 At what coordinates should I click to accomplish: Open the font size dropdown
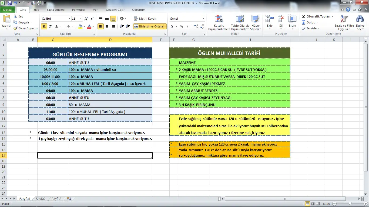click(81, 19)
